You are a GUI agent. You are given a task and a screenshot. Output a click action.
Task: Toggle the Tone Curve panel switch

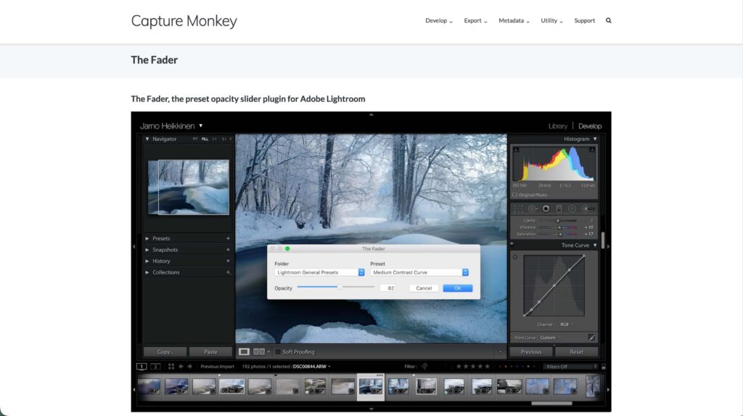(x=512, y=244)
